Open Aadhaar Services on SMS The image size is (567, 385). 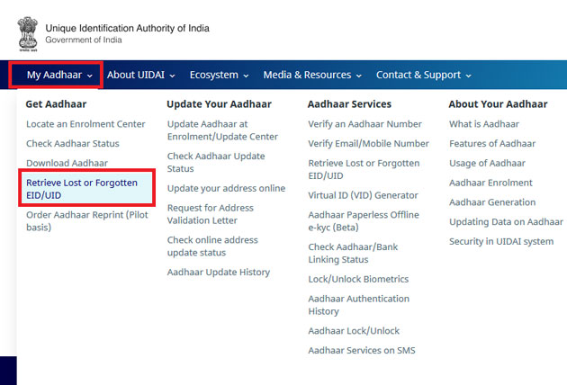[x=362, y=351]
